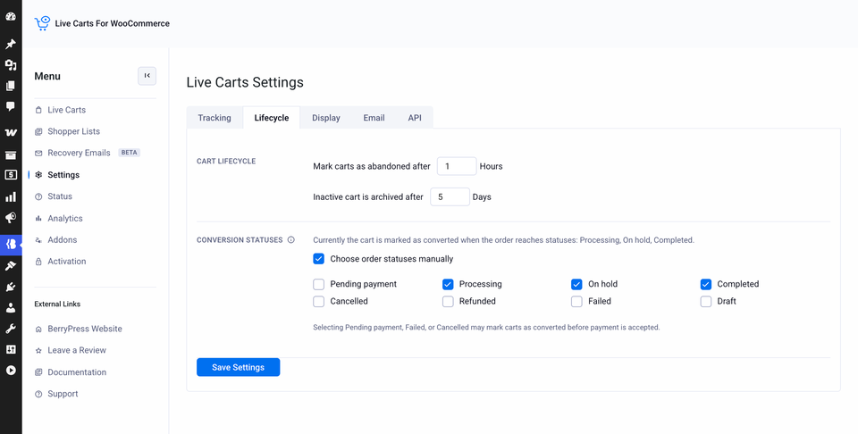This screenshot has height=434, width=858.
Task: Check the Cancelled status
Action: pos(318,301)
